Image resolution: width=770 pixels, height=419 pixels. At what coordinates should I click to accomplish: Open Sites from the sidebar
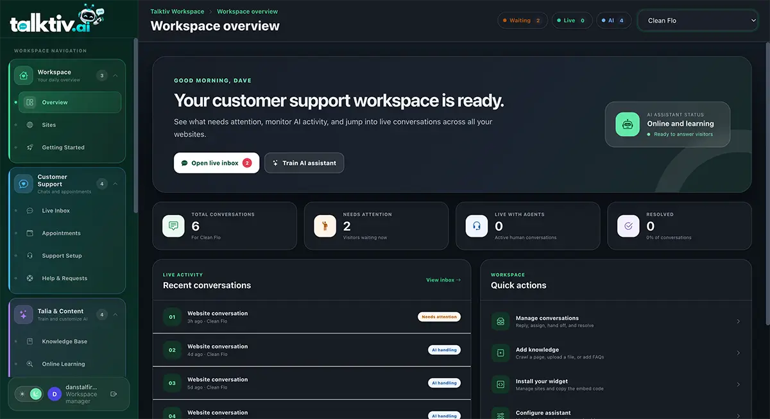click(70, 125)
